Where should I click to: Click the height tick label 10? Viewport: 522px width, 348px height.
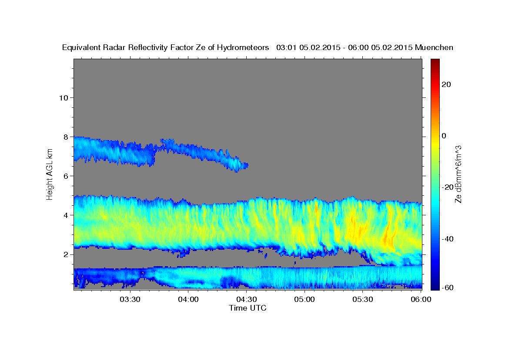pyautogui.click(x=63, y=97)
